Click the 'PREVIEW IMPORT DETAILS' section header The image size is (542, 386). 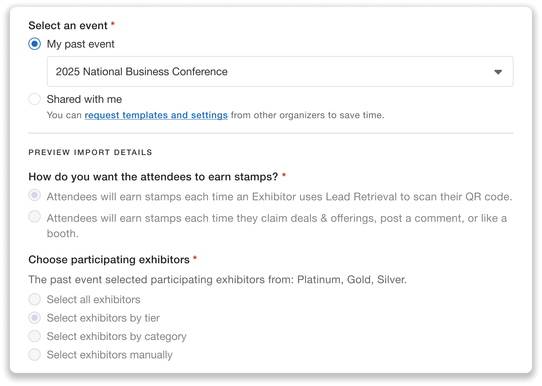[90, 152]
